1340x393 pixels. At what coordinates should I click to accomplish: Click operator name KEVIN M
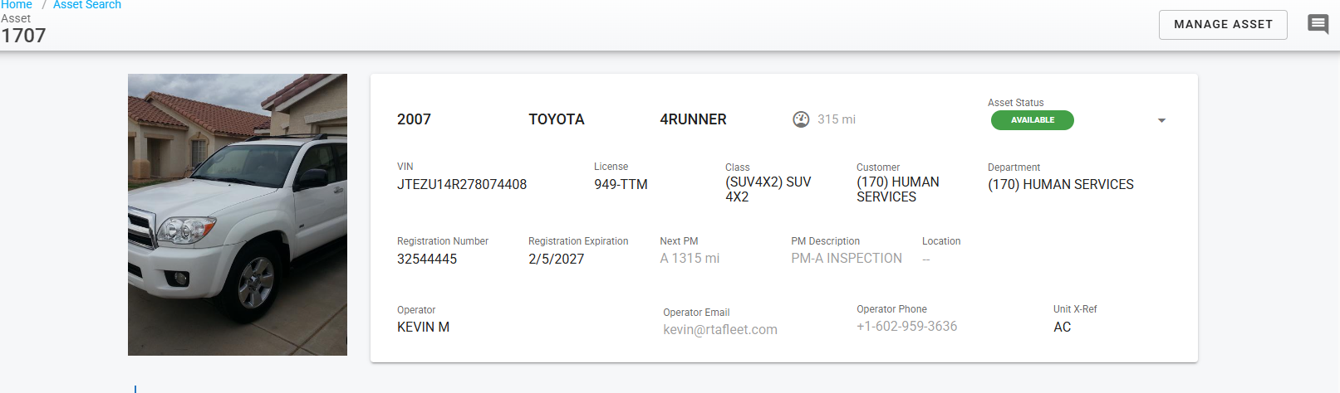423,327
